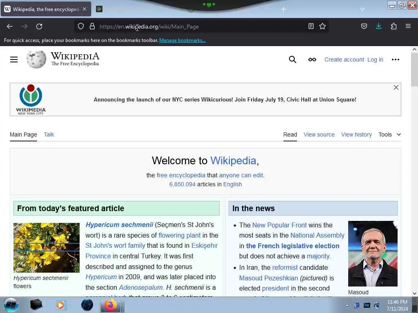Click the Wikimedia New York City logo

31,99
